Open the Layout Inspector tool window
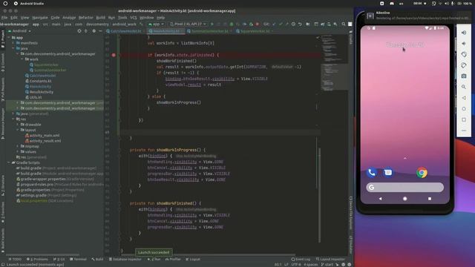 [x=330, y=259]
